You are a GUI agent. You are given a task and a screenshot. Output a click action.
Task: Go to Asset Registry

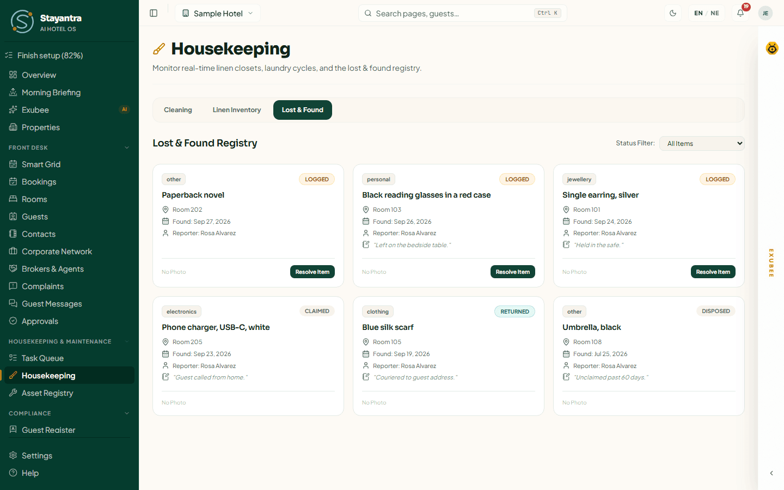pos(69,393)
